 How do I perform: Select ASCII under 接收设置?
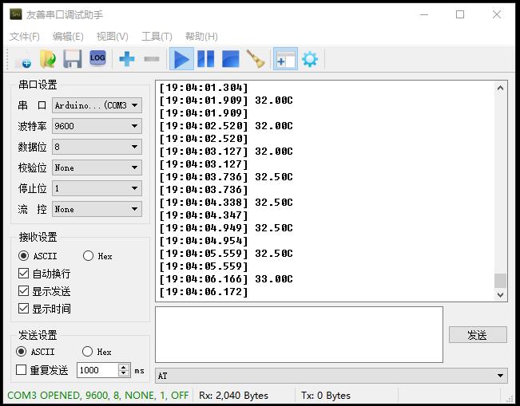coord(38,256)
